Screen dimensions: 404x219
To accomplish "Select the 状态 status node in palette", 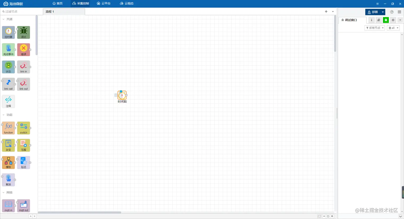I will click(8, 67).
